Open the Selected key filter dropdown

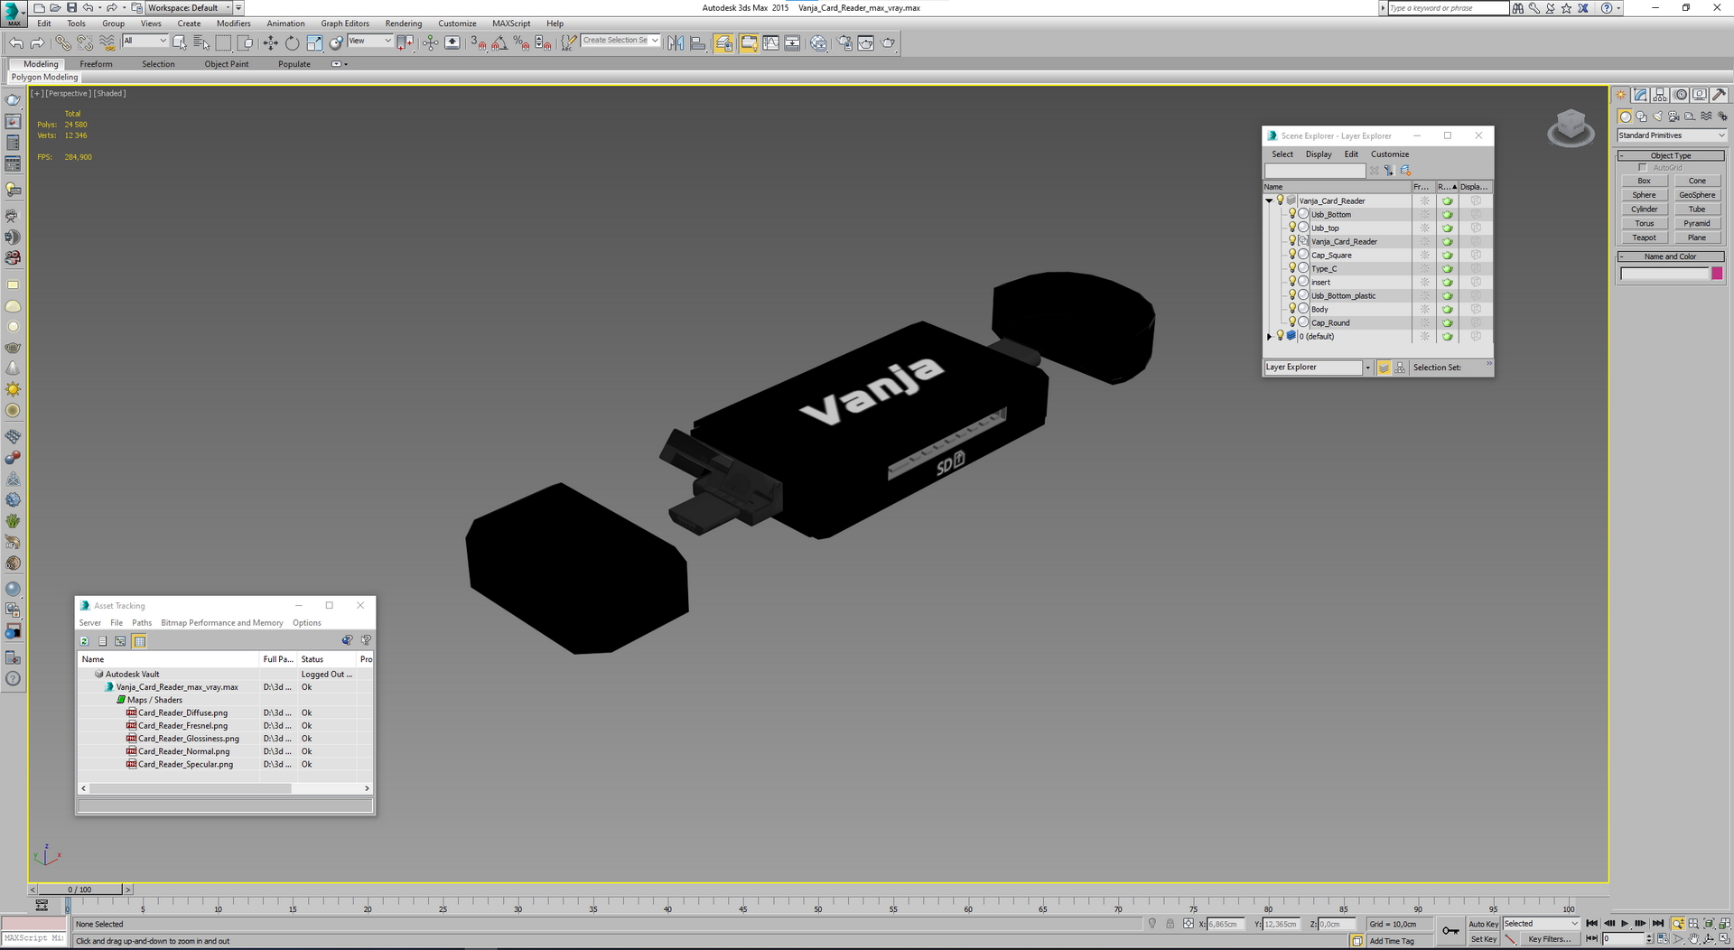[1541, 924]
